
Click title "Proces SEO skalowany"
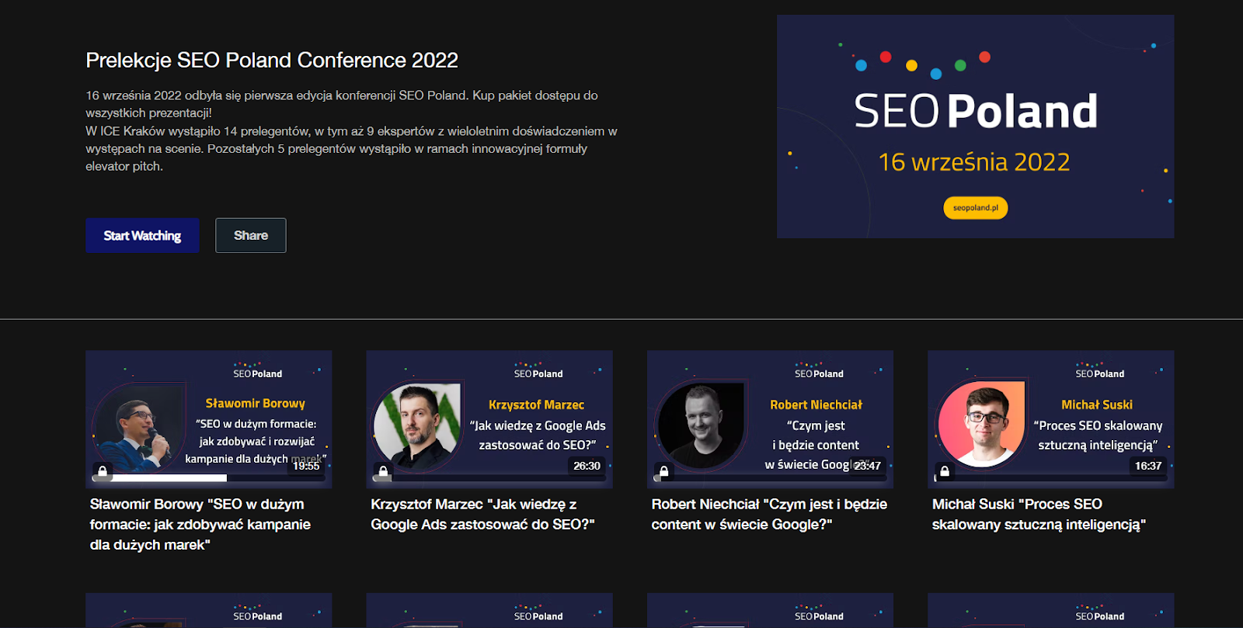click(x=1039, y=515)
